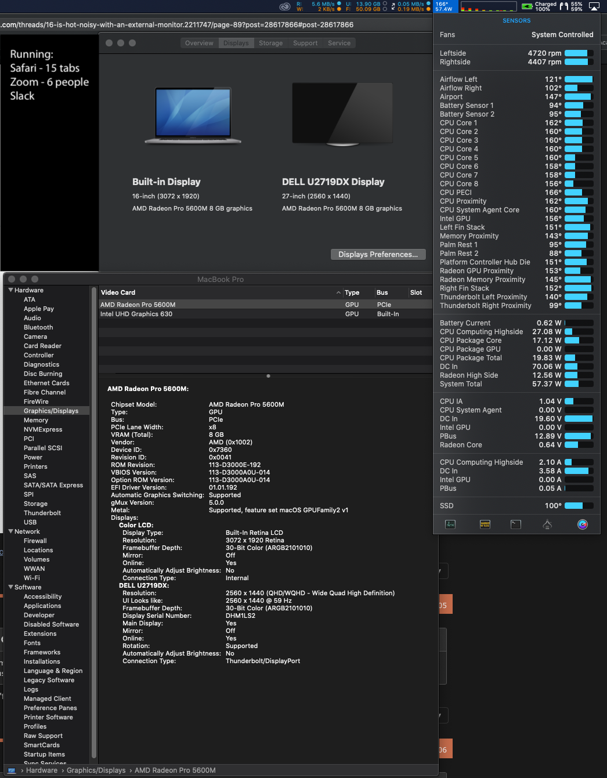Select USB in the sidebar
Viewport: 607px width, 778px height.
[x=30, y=522]
